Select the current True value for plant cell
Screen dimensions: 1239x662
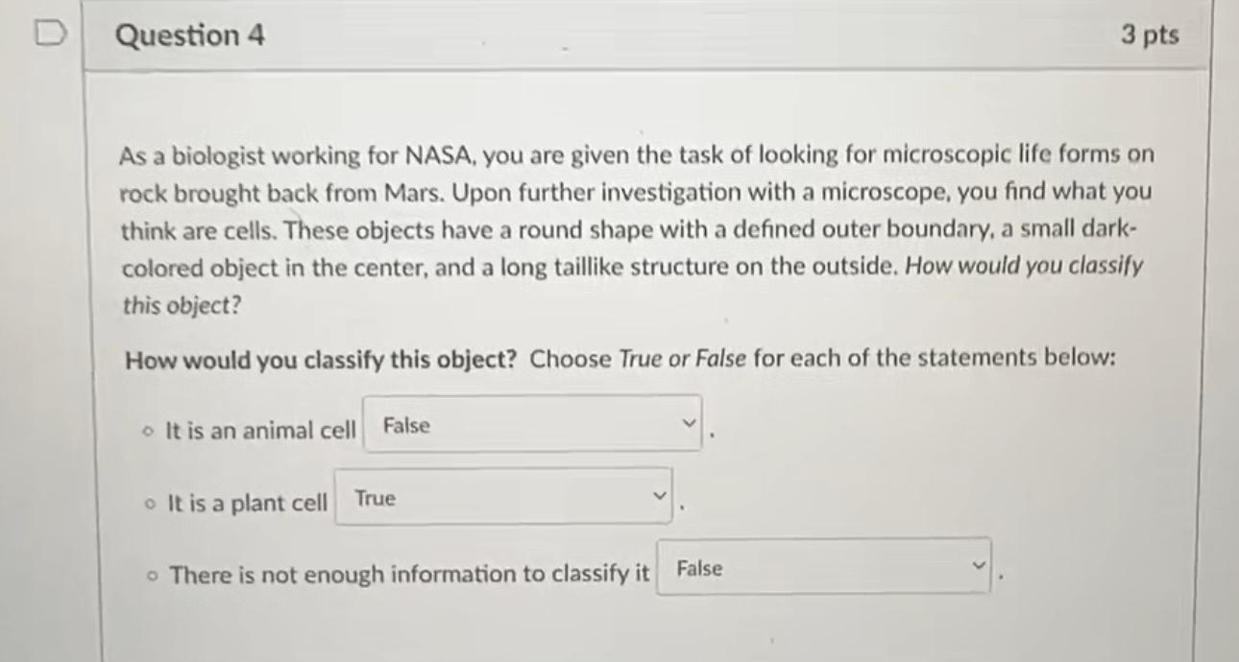[375, 498]
